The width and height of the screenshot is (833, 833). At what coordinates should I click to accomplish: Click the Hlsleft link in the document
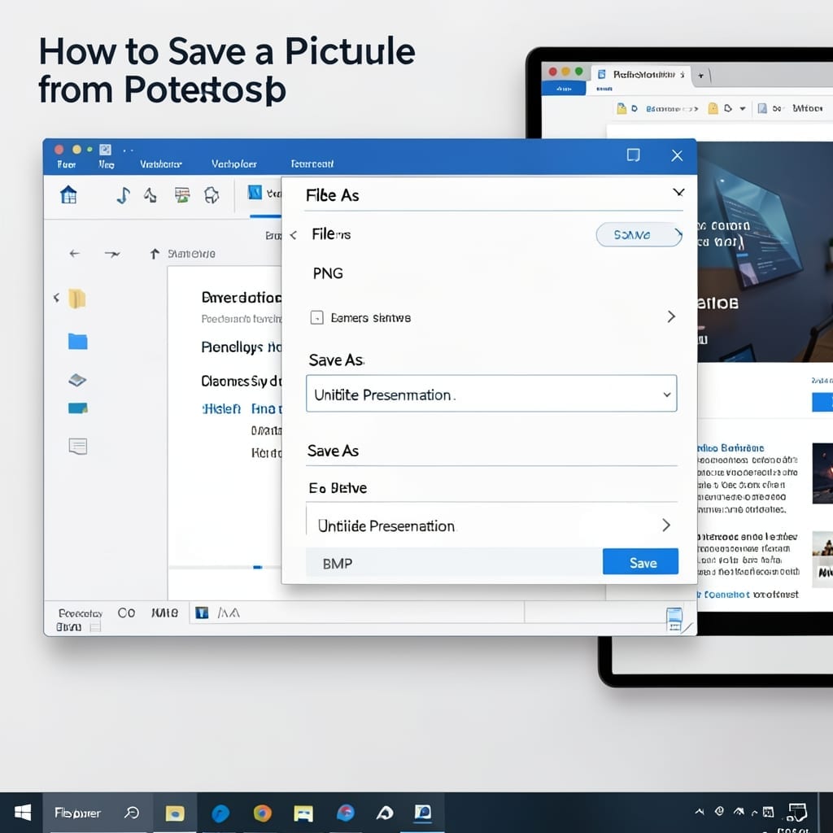pyautogui.click(x=221, y=408)
